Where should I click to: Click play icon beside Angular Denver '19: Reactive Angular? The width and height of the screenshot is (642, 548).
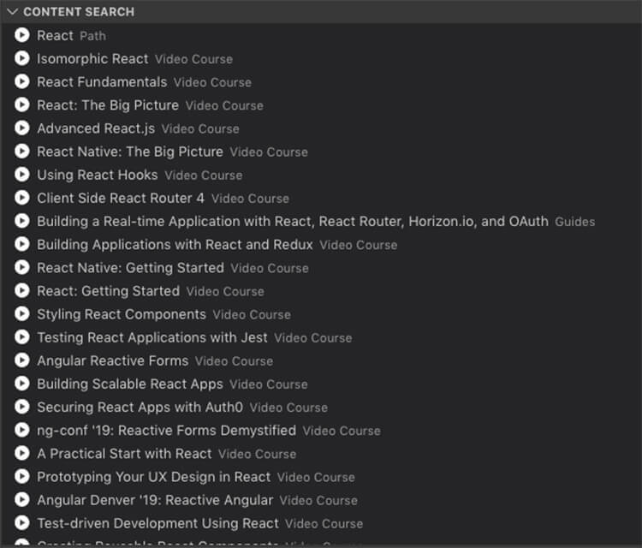pos(22,500)
